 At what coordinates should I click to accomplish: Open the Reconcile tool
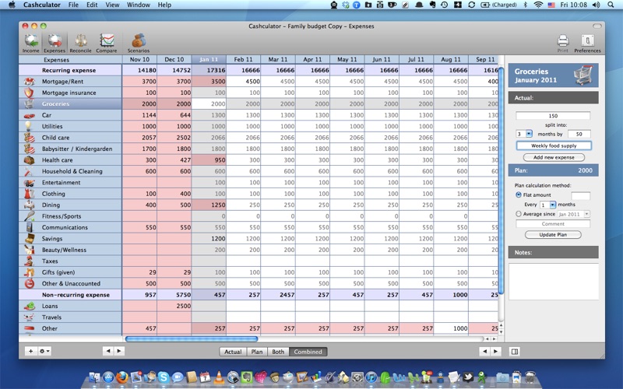click(x=80, y=42)
